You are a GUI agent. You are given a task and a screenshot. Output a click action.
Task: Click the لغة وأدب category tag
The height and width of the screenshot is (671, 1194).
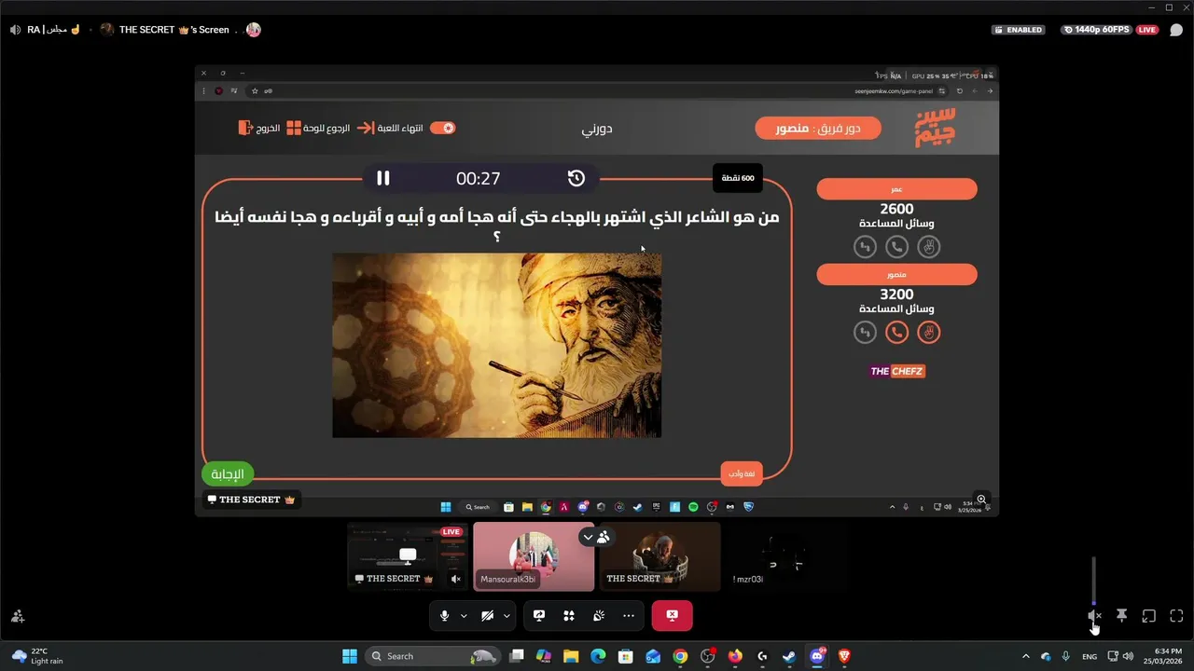click(x=742, y=474)
